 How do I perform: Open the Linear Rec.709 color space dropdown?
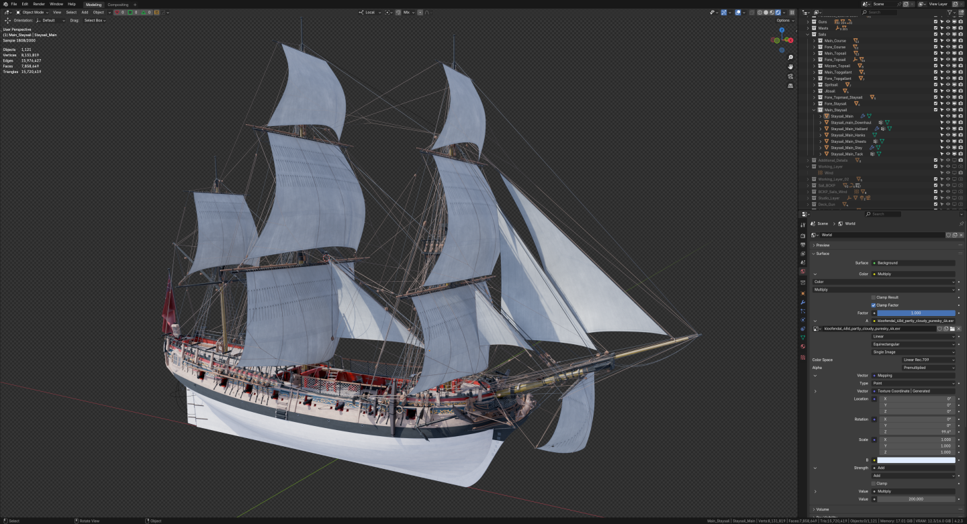(928, 360)
